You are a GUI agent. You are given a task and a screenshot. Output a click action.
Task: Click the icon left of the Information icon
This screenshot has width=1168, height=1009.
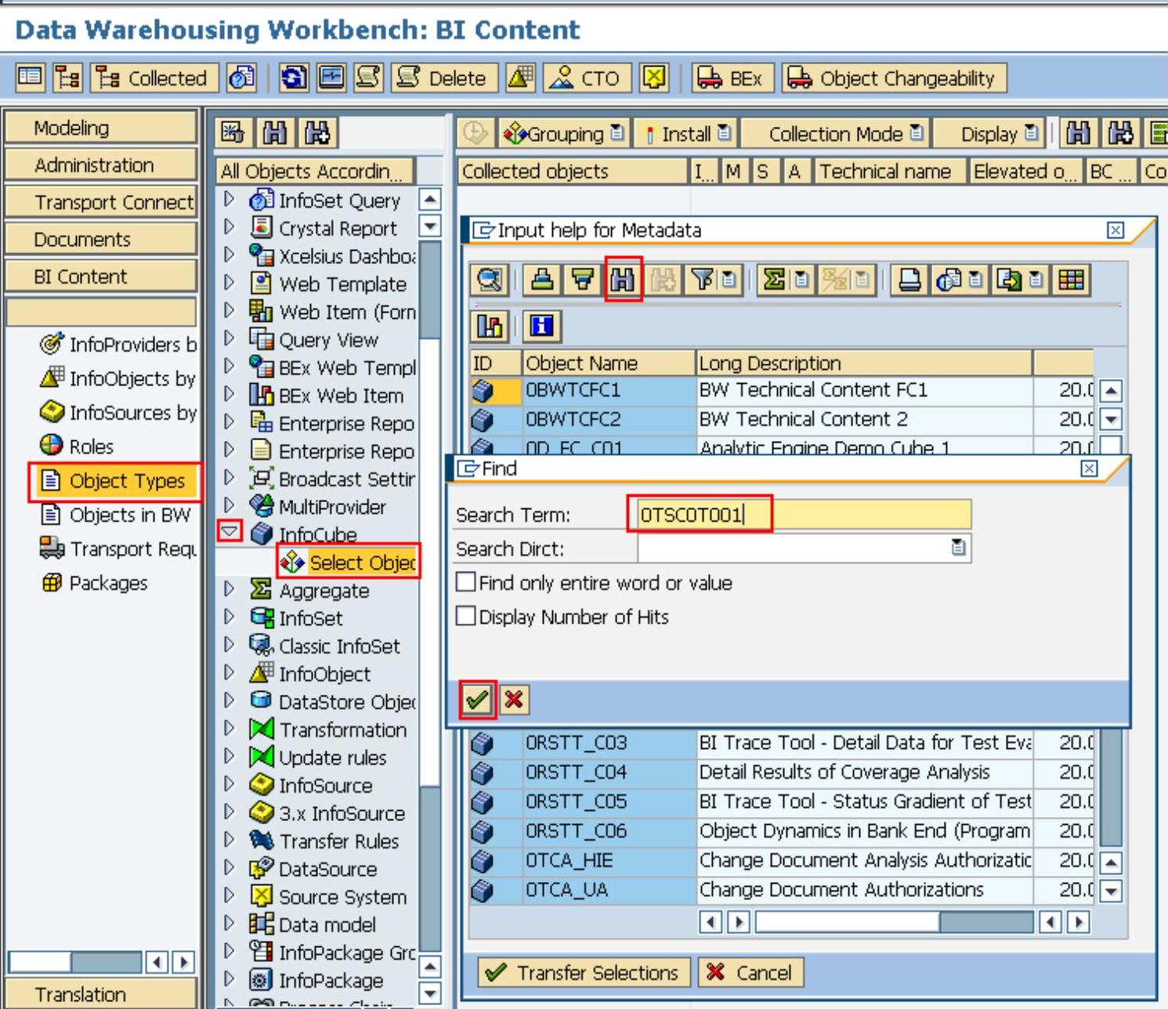pos(490,326)
